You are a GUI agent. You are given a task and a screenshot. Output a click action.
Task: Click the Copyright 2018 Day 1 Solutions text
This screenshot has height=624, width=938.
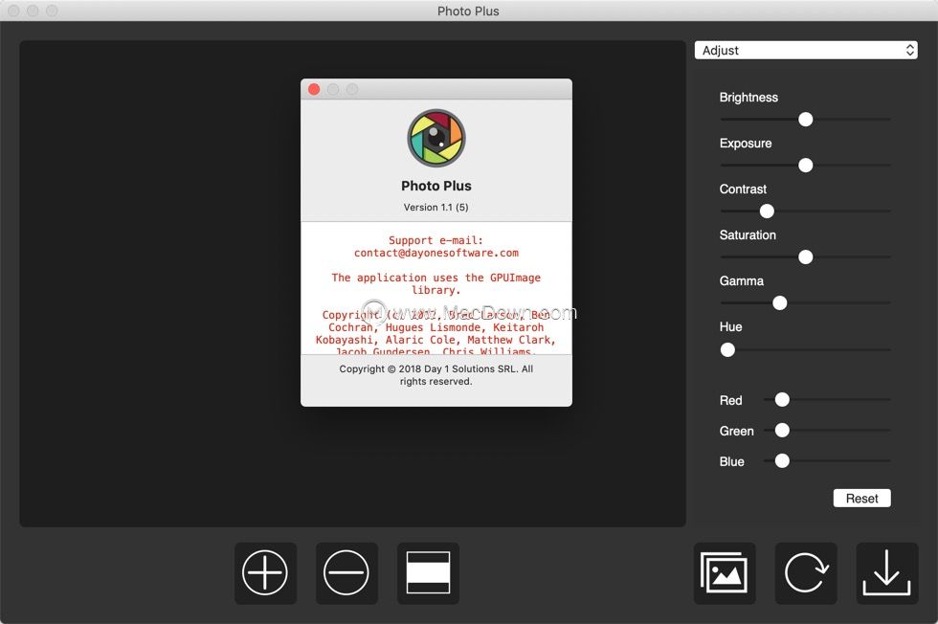click(x=436, y=375)
